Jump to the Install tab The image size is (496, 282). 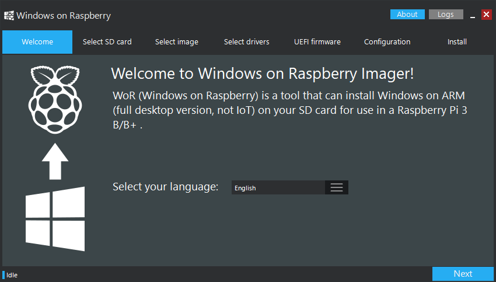coord(457,42)
